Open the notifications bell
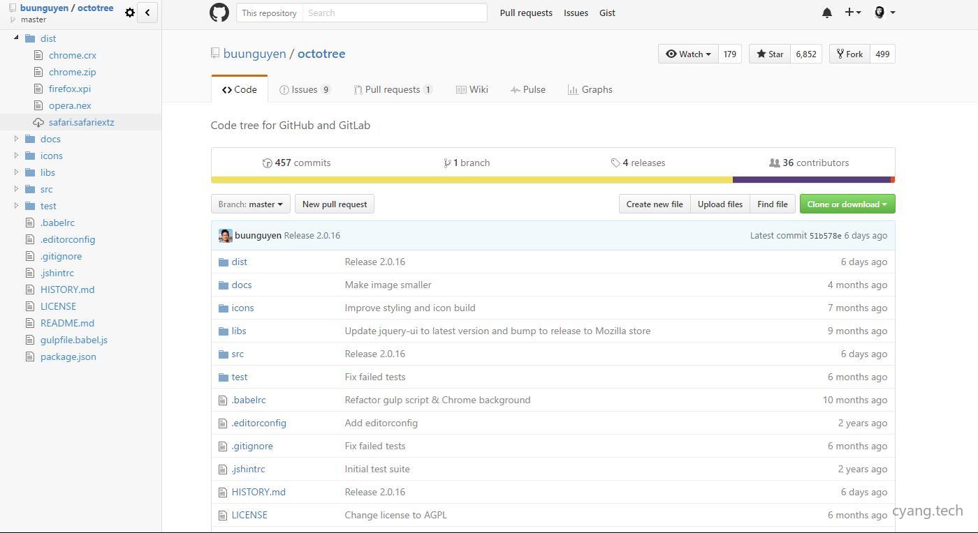The image size is (978, 533). (826, 13)
